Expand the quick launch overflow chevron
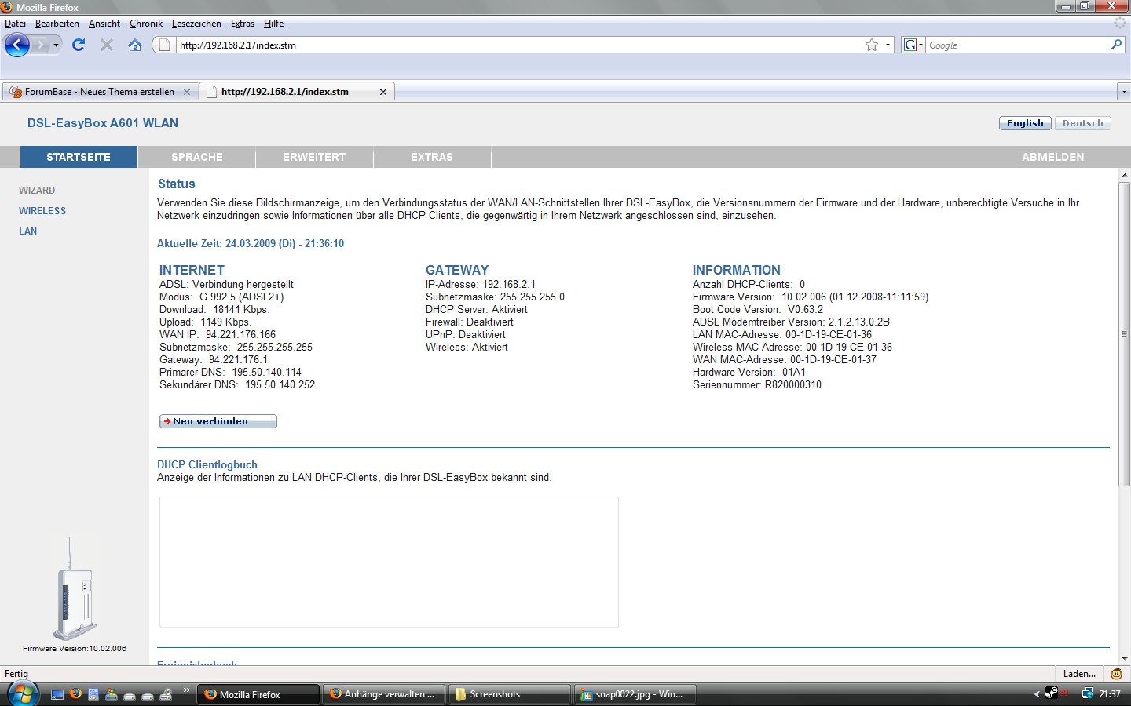 tap(187, 690)
